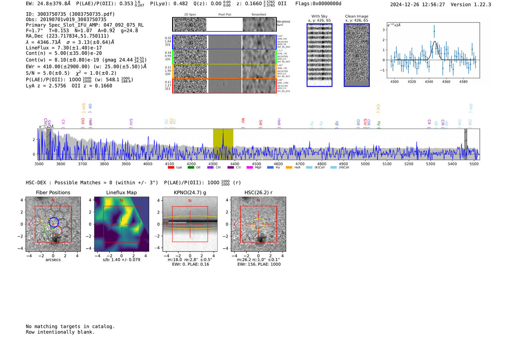The image size is (517, 352).
Task: Click the "Row intentionally blank." text
Action: click(60, 332)
